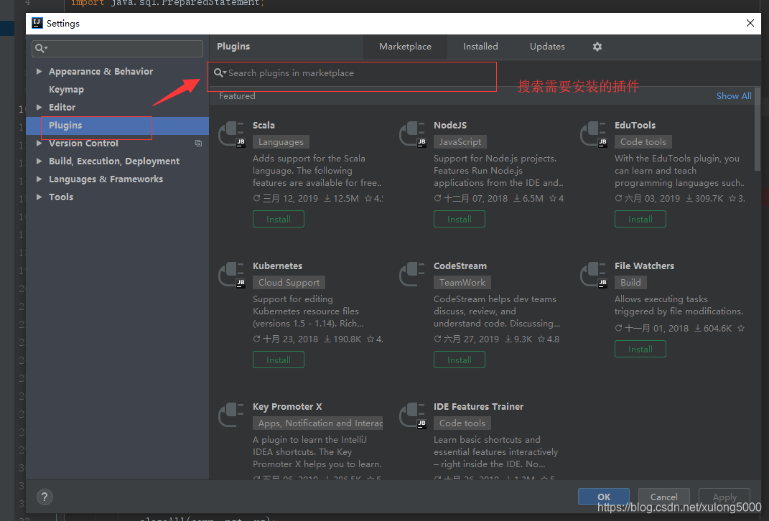Switch to the Updates tab
This screenshot has width=769, height=521.
point(547,47)
